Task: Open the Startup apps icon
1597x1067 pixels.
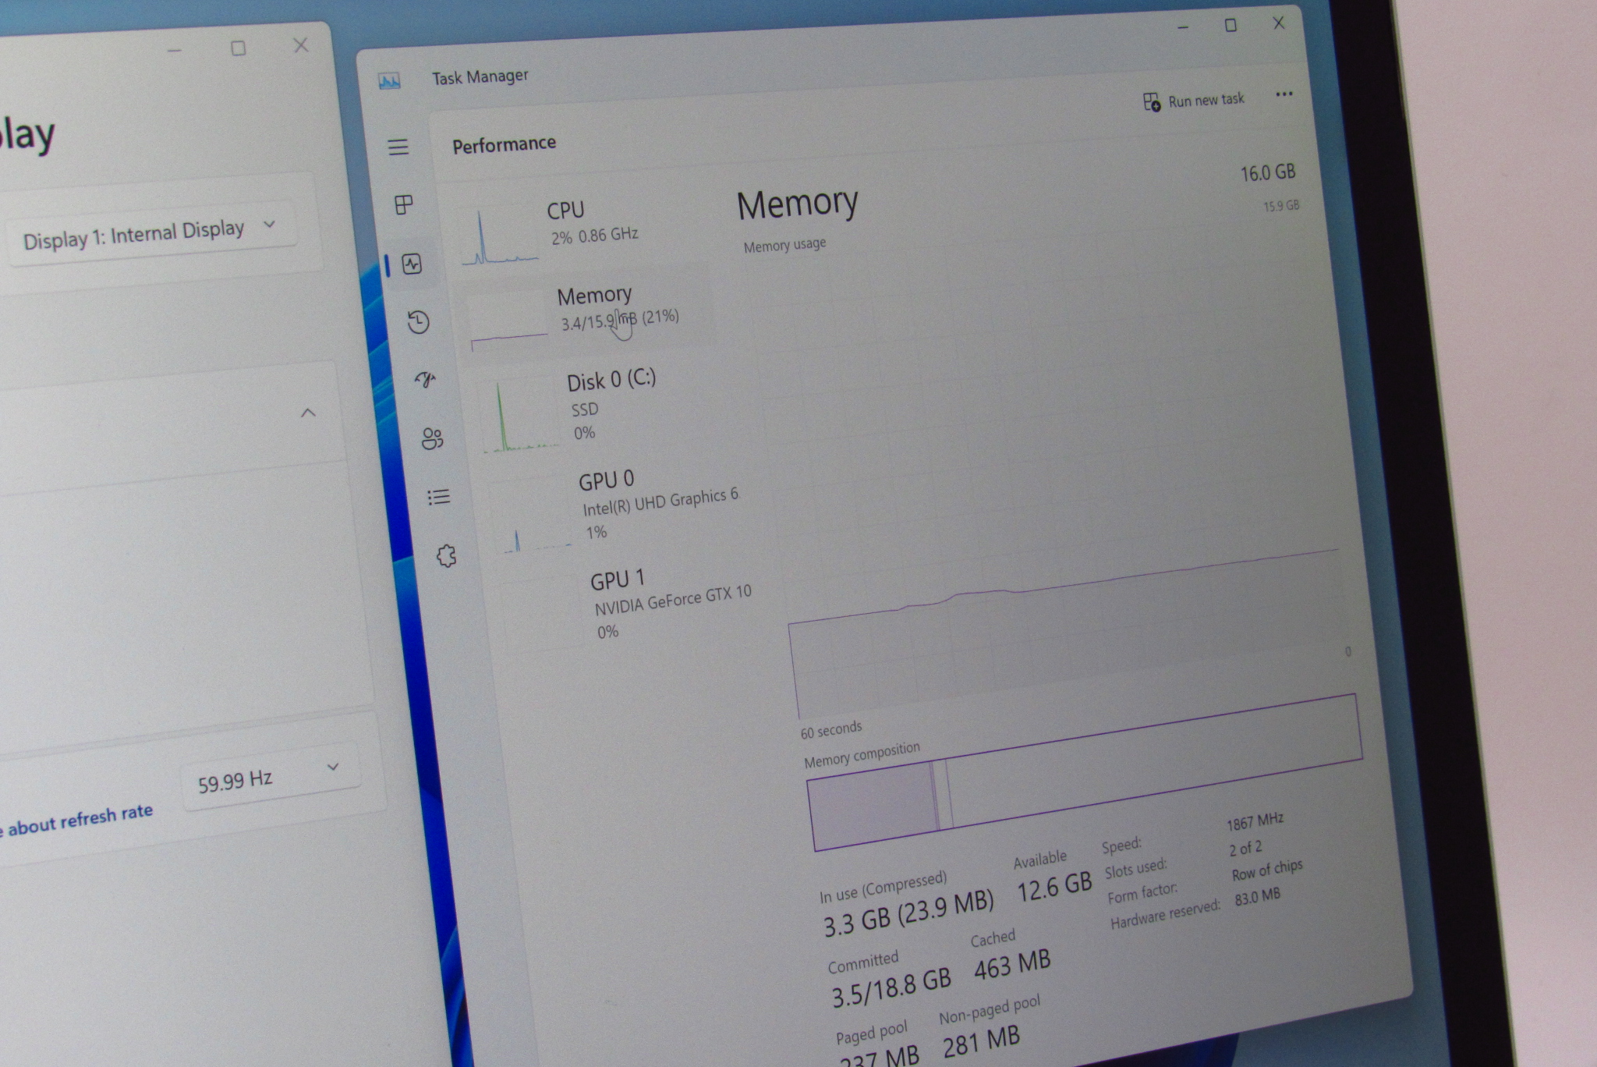Action: pos(425,380)
